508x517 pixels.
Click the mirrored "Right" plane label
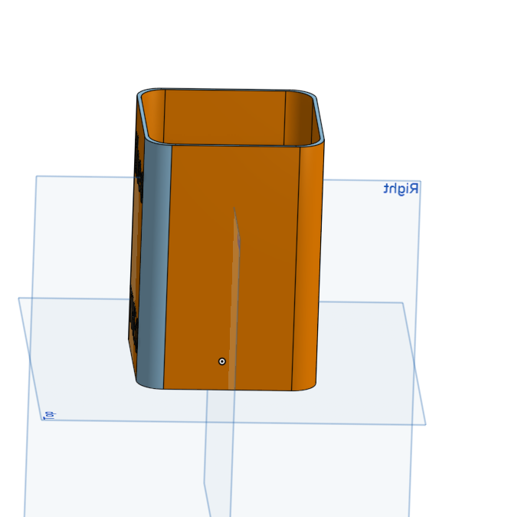click(x=401, y=189)
